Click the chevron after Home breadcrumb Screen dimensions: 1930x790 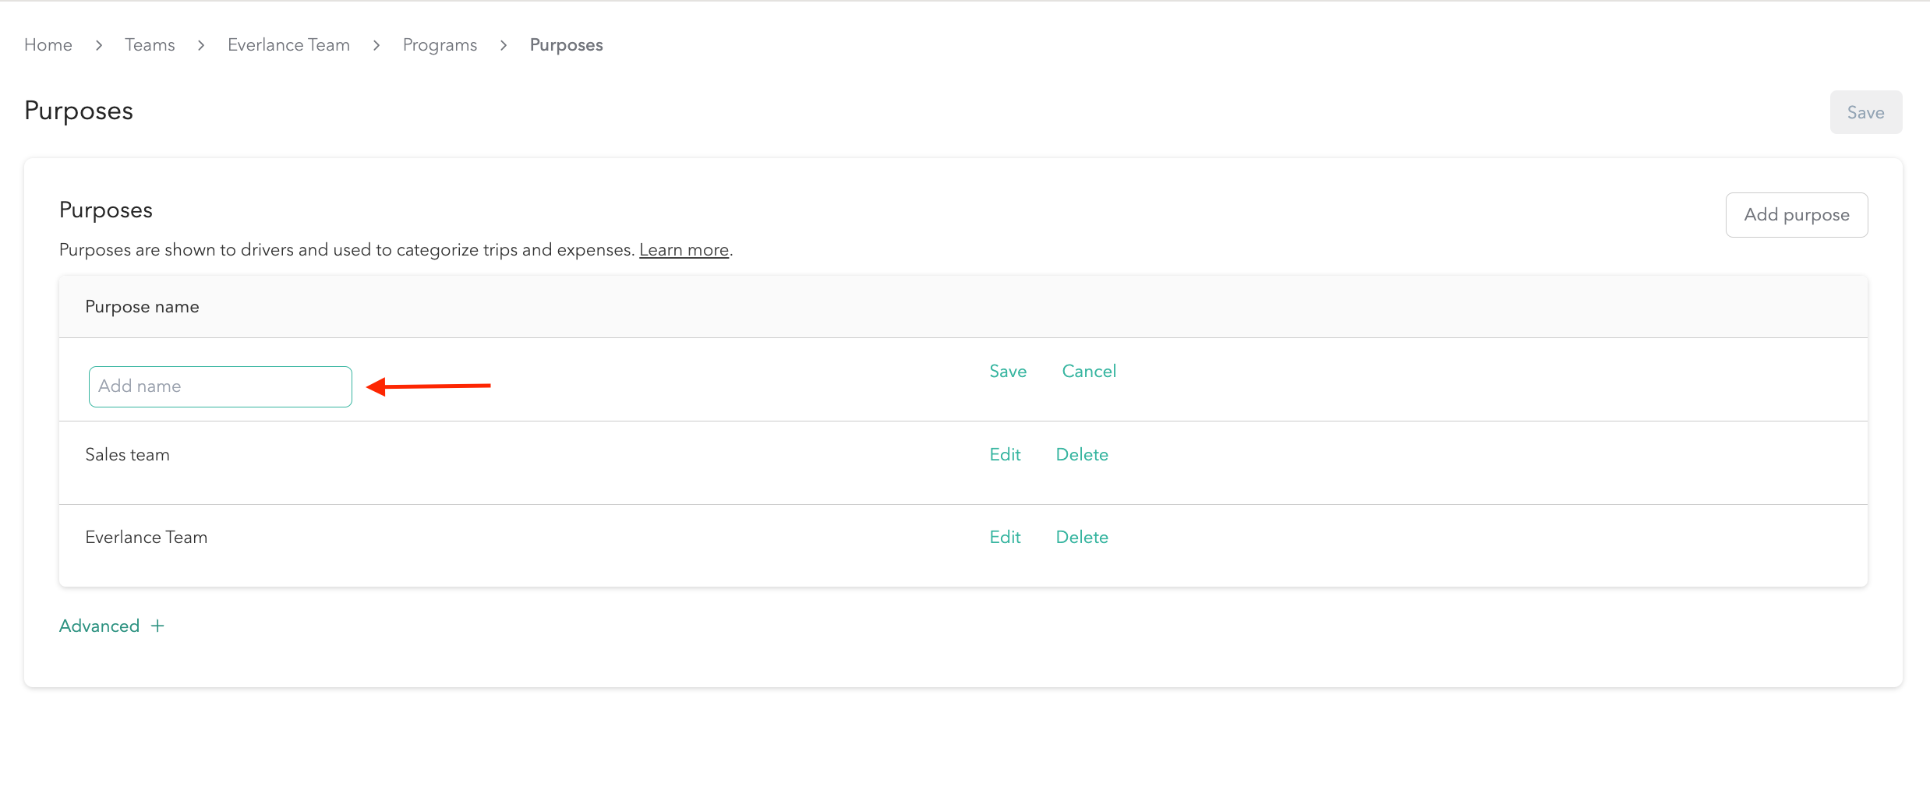pos(98,45)
